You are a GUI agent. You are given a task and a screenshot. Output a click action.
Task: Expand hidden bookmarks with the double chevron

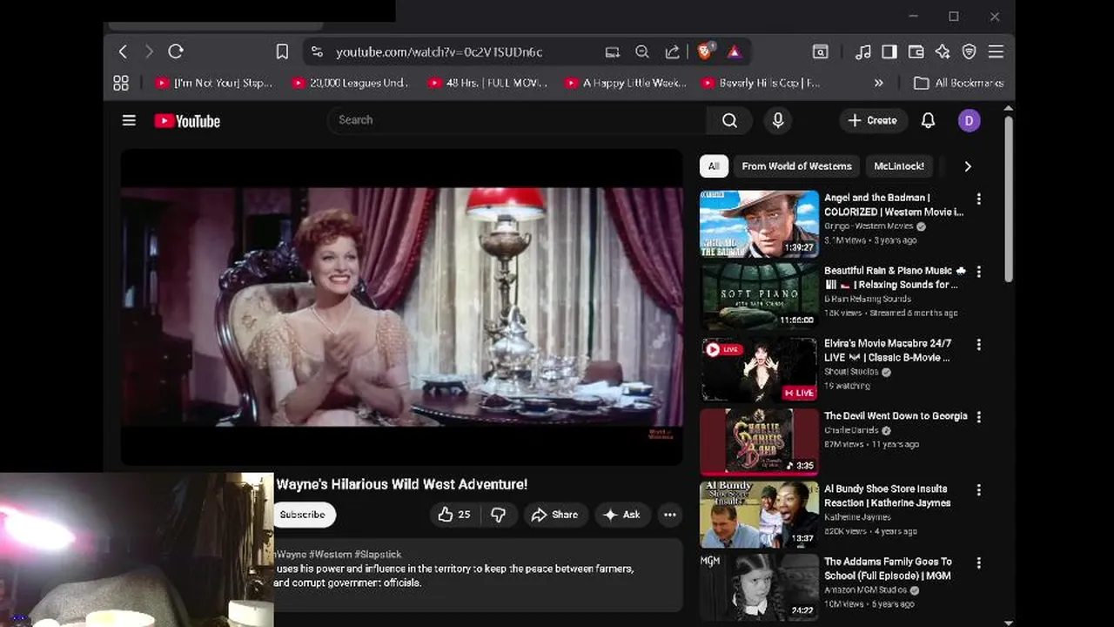(x=878, y=83)
